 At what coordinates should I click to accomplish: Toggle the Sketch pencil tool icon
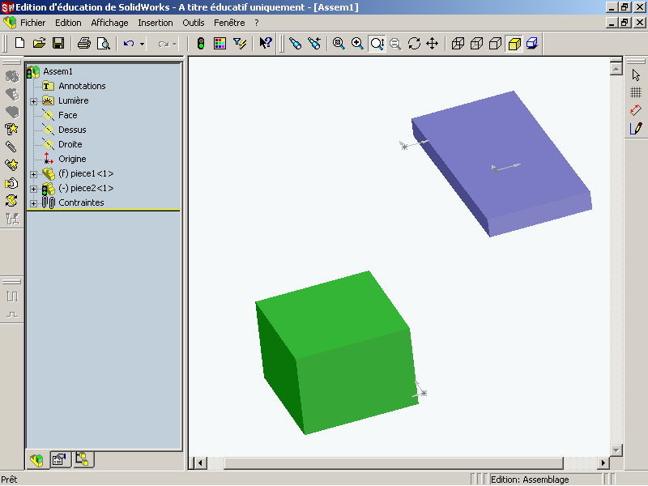tap(636, 128)
